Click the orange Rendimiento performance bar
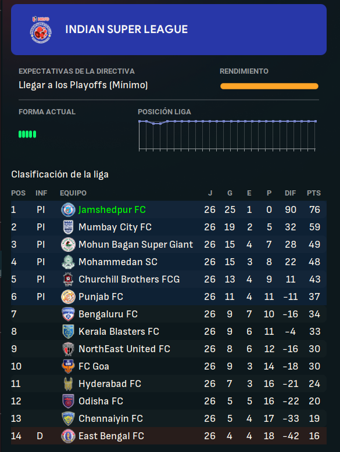 [269, 86]
